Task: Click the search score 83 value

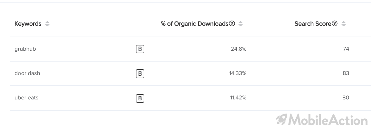Action: pos(346,73)
